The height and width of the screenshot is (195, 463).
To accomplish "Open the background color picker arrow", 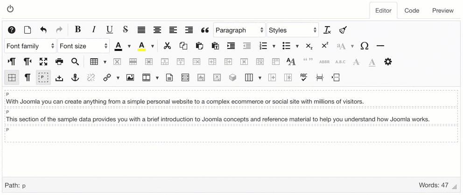I will click(x=153, y=47).
